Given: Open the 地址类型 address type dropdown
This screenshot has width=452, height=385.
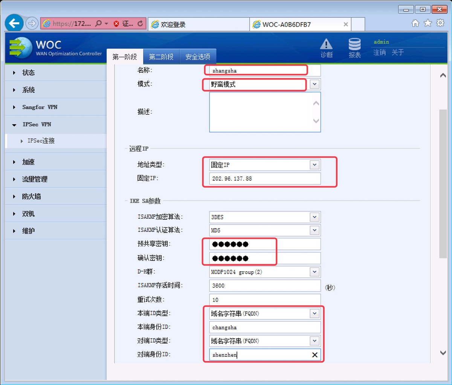Looking at the screenshot, I should click(x=314, y=164).
